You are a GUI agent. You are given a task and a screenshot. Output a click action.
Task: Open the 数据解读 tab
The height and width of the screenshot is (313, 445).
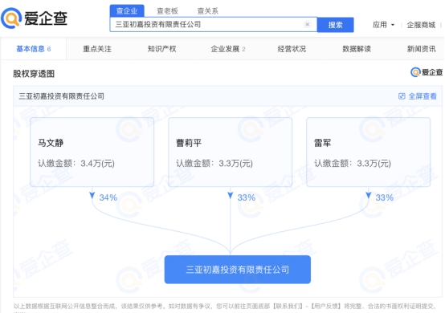[357, 49]
